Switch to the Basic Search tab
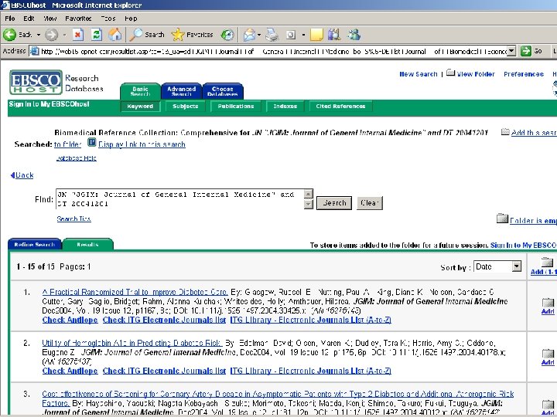 point(140,91)
